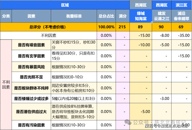Screen dimensions: 192x130
Task: Select the -10.00 noise deduction cell
Action: 141,45
